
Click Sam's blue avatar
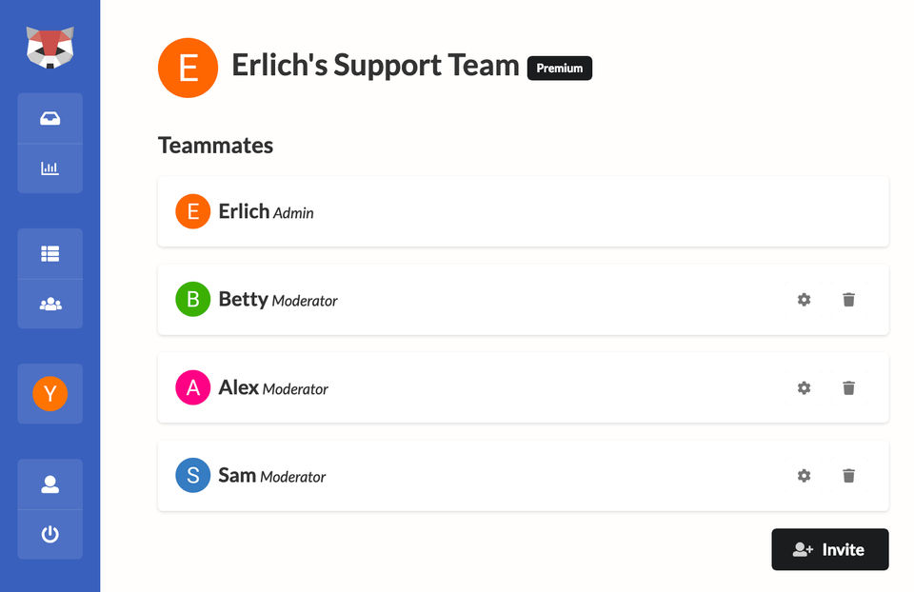tap(192, 476)
